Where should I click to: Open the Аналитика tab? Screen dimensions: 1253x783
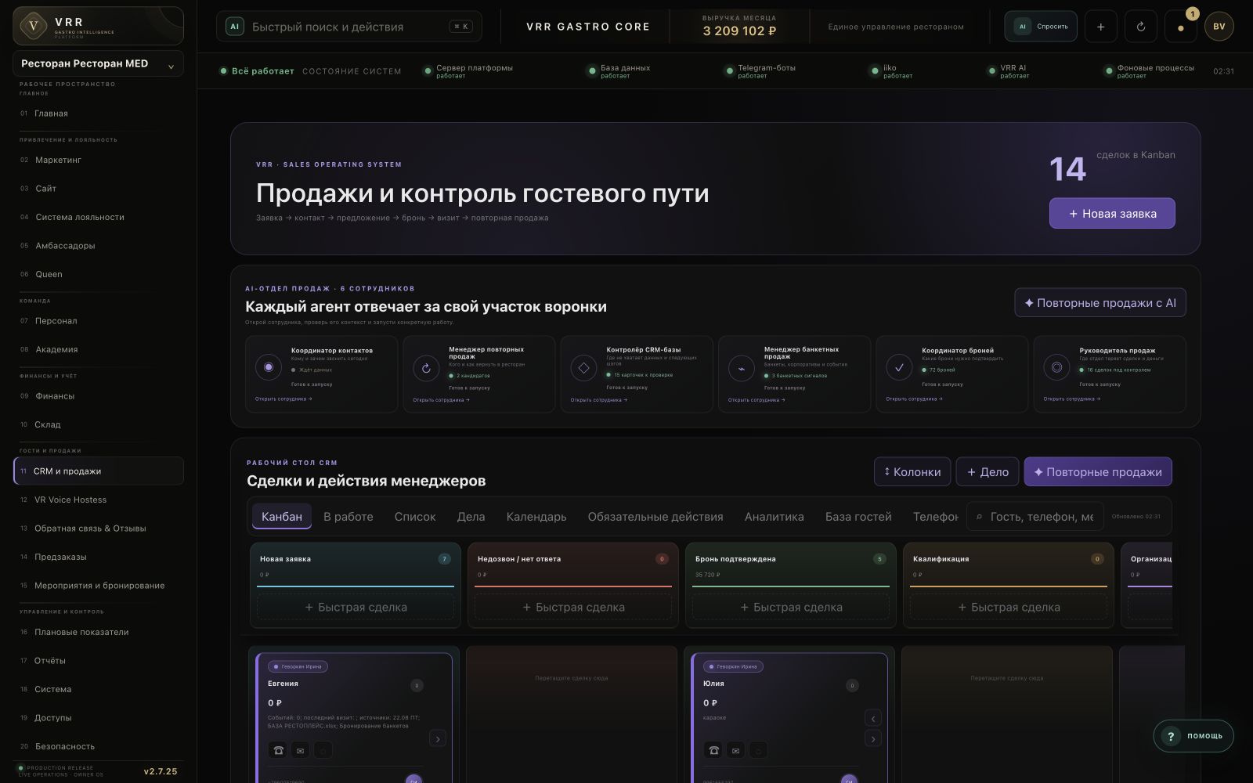click(x=774, y=517)
